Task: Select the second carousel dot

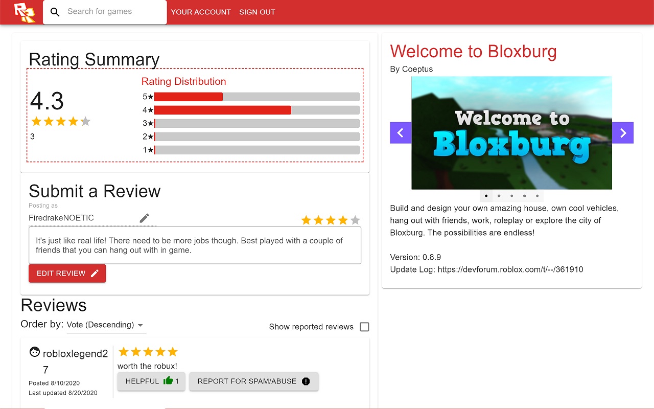Action: tap(499, 196)
